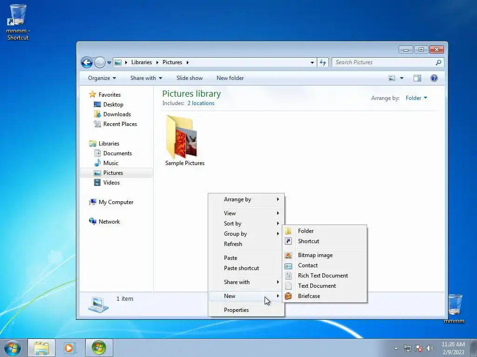Click the network tray icon

pos(407,348)
